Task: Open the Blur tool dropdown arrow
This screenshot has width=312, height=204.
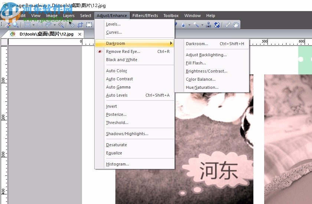Action: [189, 25]
